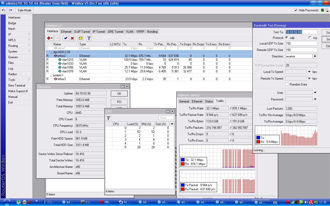
Task: Click the Undo arrow in the toolbar
Action: [x=3, y=10]
